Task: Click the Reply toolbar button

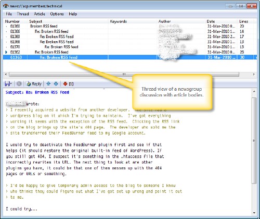Action: tap(34, 84)
